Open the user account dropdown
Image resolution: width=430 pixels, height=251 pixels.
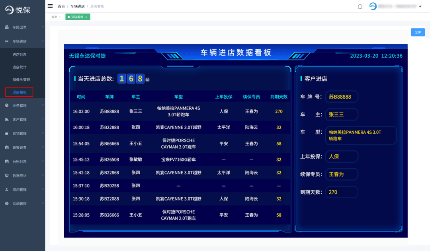click(x=420, y=6)
